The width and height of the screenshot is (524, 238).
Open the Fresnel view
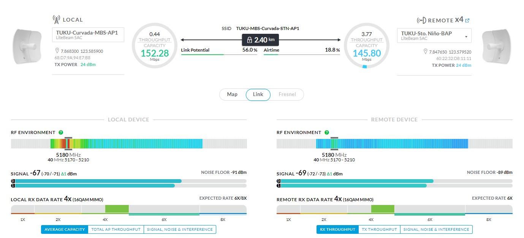point(287,95)
